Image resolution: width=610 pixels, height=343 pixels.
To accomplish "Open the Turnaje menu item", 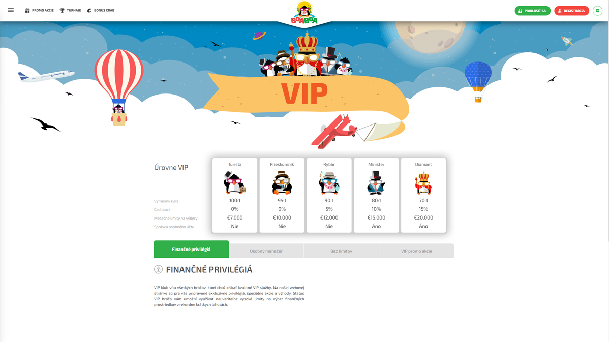I will (70, 10).
